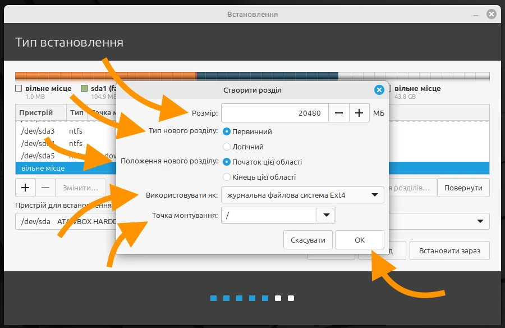The width and height of the screenshot is (505, 328).
Task: Click Встановити зараз button
Action: [449, 250]
